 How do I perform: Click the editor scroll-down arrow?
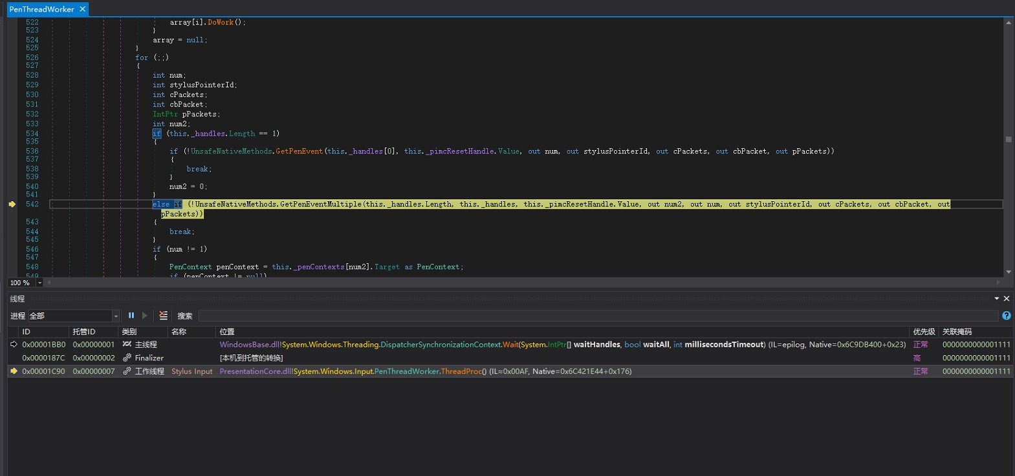[x=1008, y=272]
